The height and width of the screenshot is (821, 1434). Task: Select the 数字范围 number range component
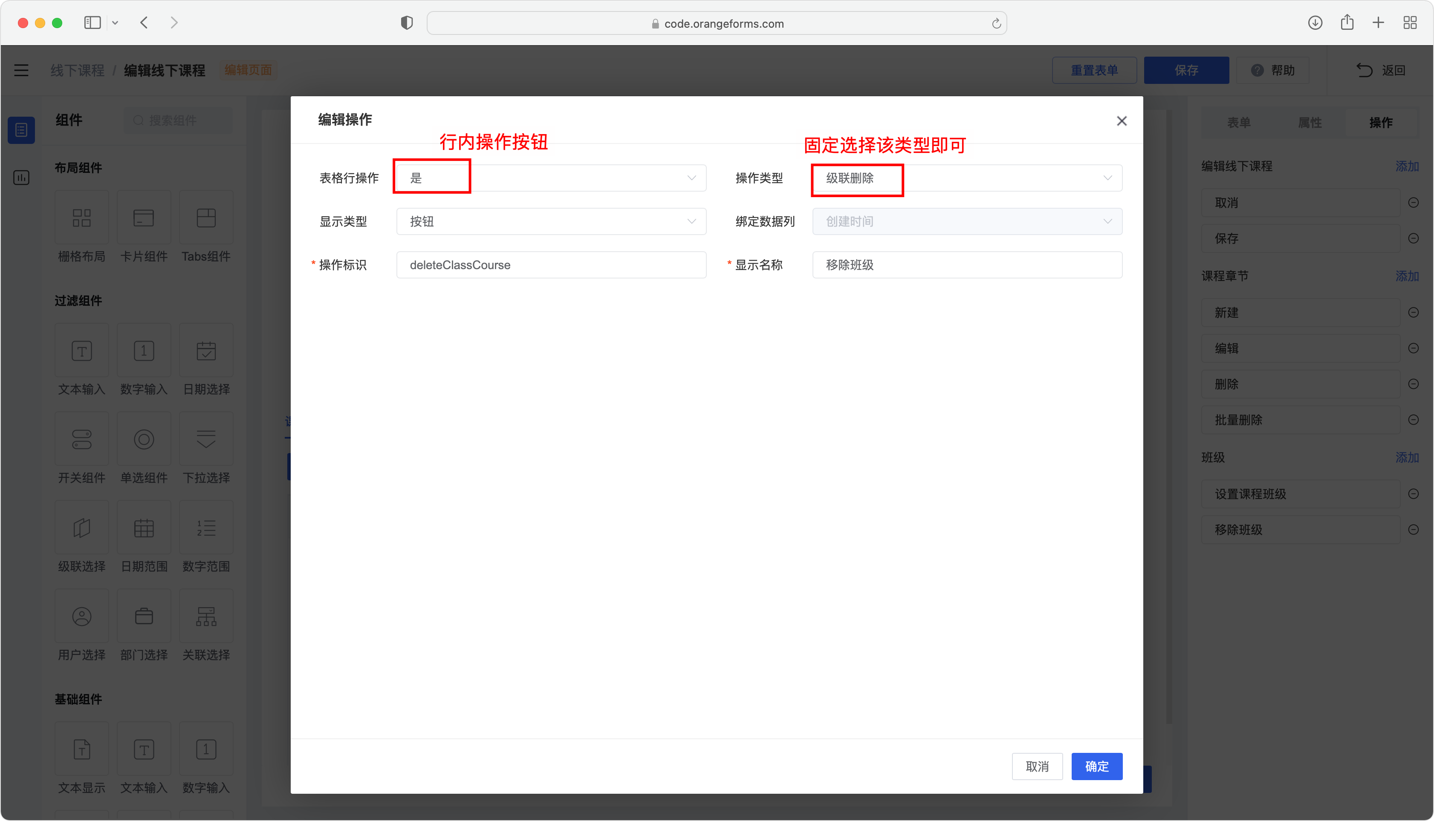pyautogui.click(x=206, y=538)
